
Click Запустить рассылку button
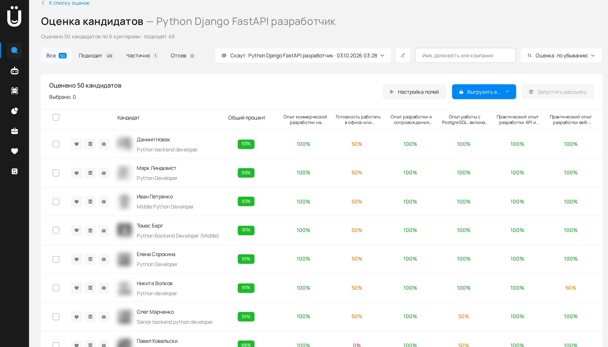(x=558, y=92)
